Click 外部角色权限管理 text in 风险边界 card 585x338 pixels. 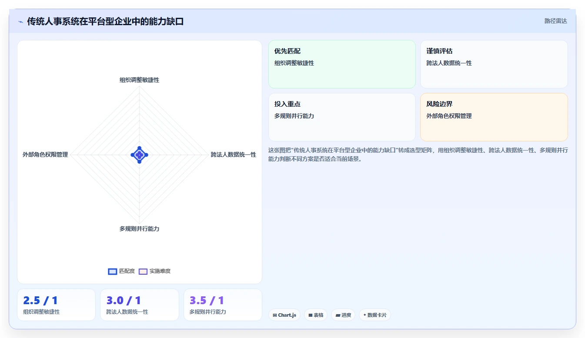[x=449, y=116]
